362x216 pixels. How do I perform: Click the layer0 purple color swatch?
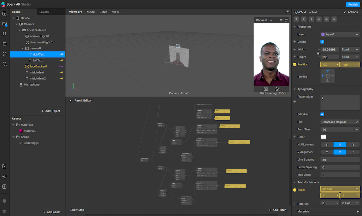323,34
